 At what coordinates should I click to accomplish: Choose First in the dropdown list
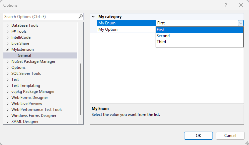(x=161, y=30)
